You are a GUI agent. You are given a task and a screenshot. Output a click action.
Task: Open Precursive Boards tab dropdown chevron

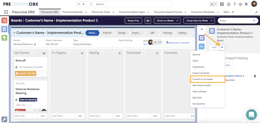[x=86, y=12]
